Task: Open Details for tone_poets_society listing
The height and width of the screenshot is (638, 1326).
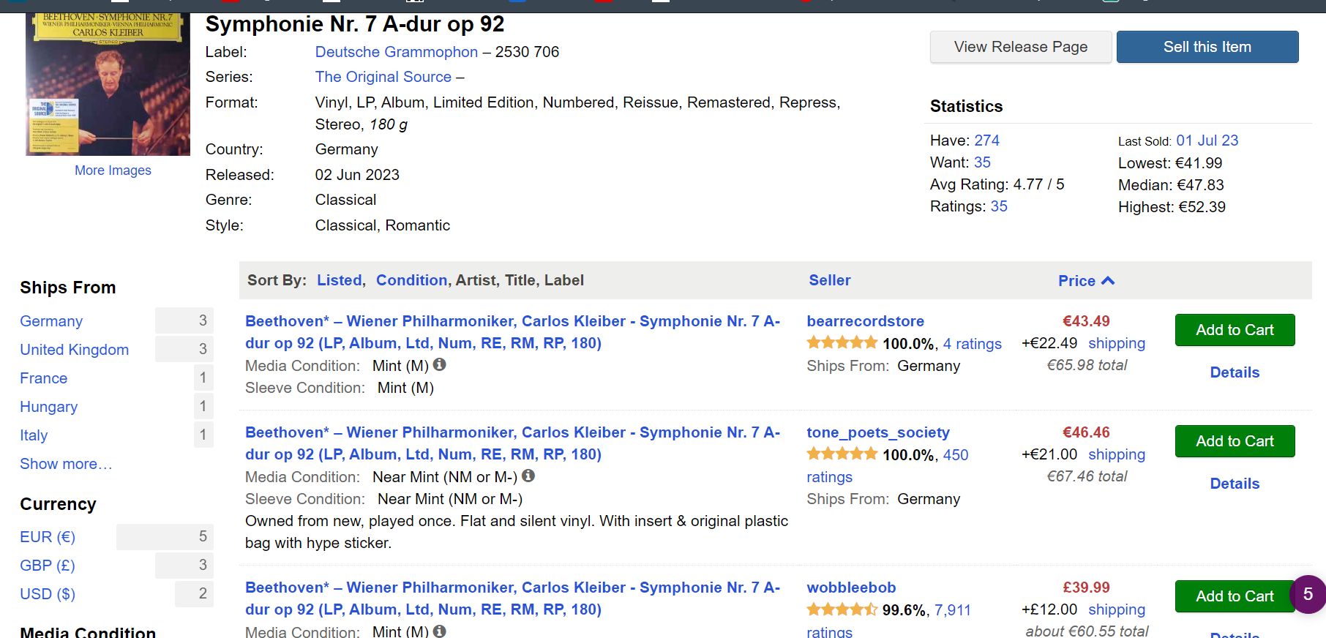Action: click(x=1235, y=484)
